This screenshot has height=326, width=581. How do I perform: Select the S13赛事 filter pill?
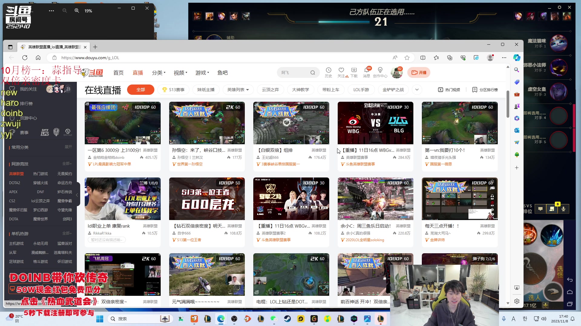[x=173, y=90]
